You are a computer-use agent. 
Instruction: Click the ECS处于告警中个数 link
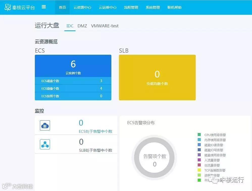coord(95,131)
